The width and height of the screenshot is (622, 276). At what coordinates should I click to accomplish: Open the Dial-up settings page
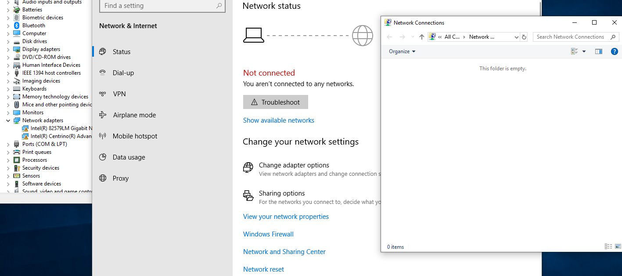162,73
